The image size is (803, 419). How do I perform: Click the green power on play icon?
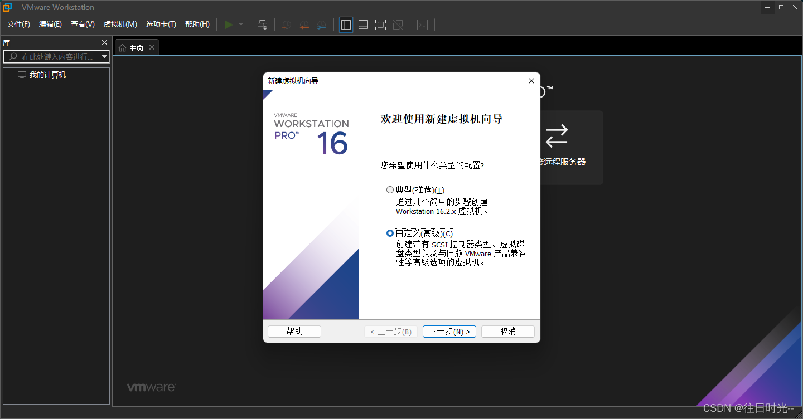pos(229,25)
